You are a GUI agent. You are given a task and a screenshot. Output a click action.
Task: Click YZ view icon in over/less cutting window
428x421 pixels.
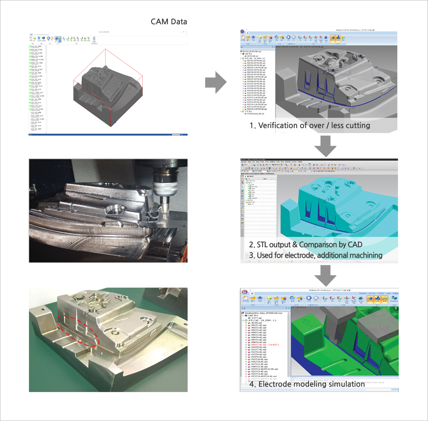point(310,38)
